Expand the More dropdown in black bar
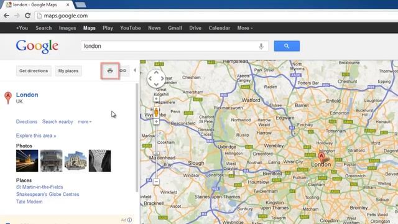Viewport: 398px width, 224px height. pos(244,28)
